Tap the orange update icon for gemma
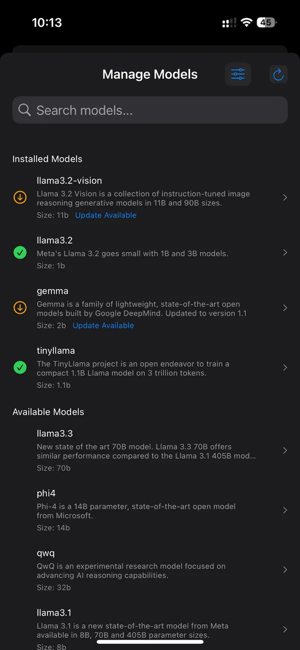 pyautogui.click(x=19, y=308)
